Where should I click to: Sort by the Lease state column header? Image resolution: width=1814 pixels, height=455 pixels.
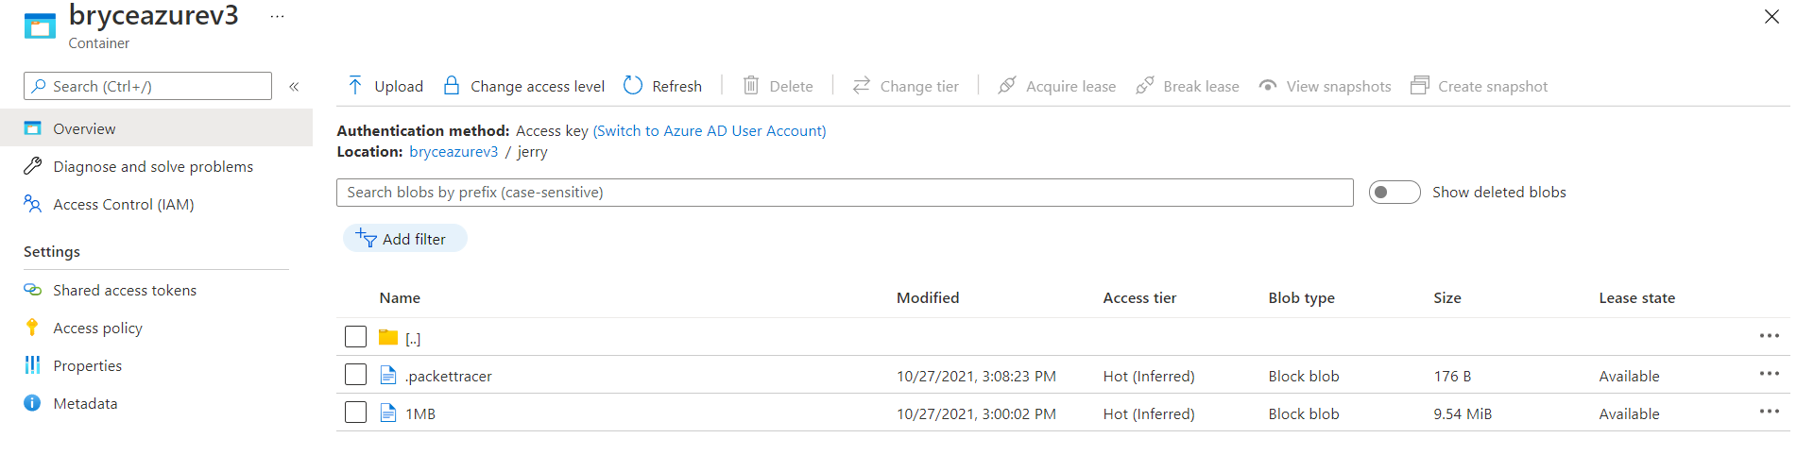pos(1636,297)
